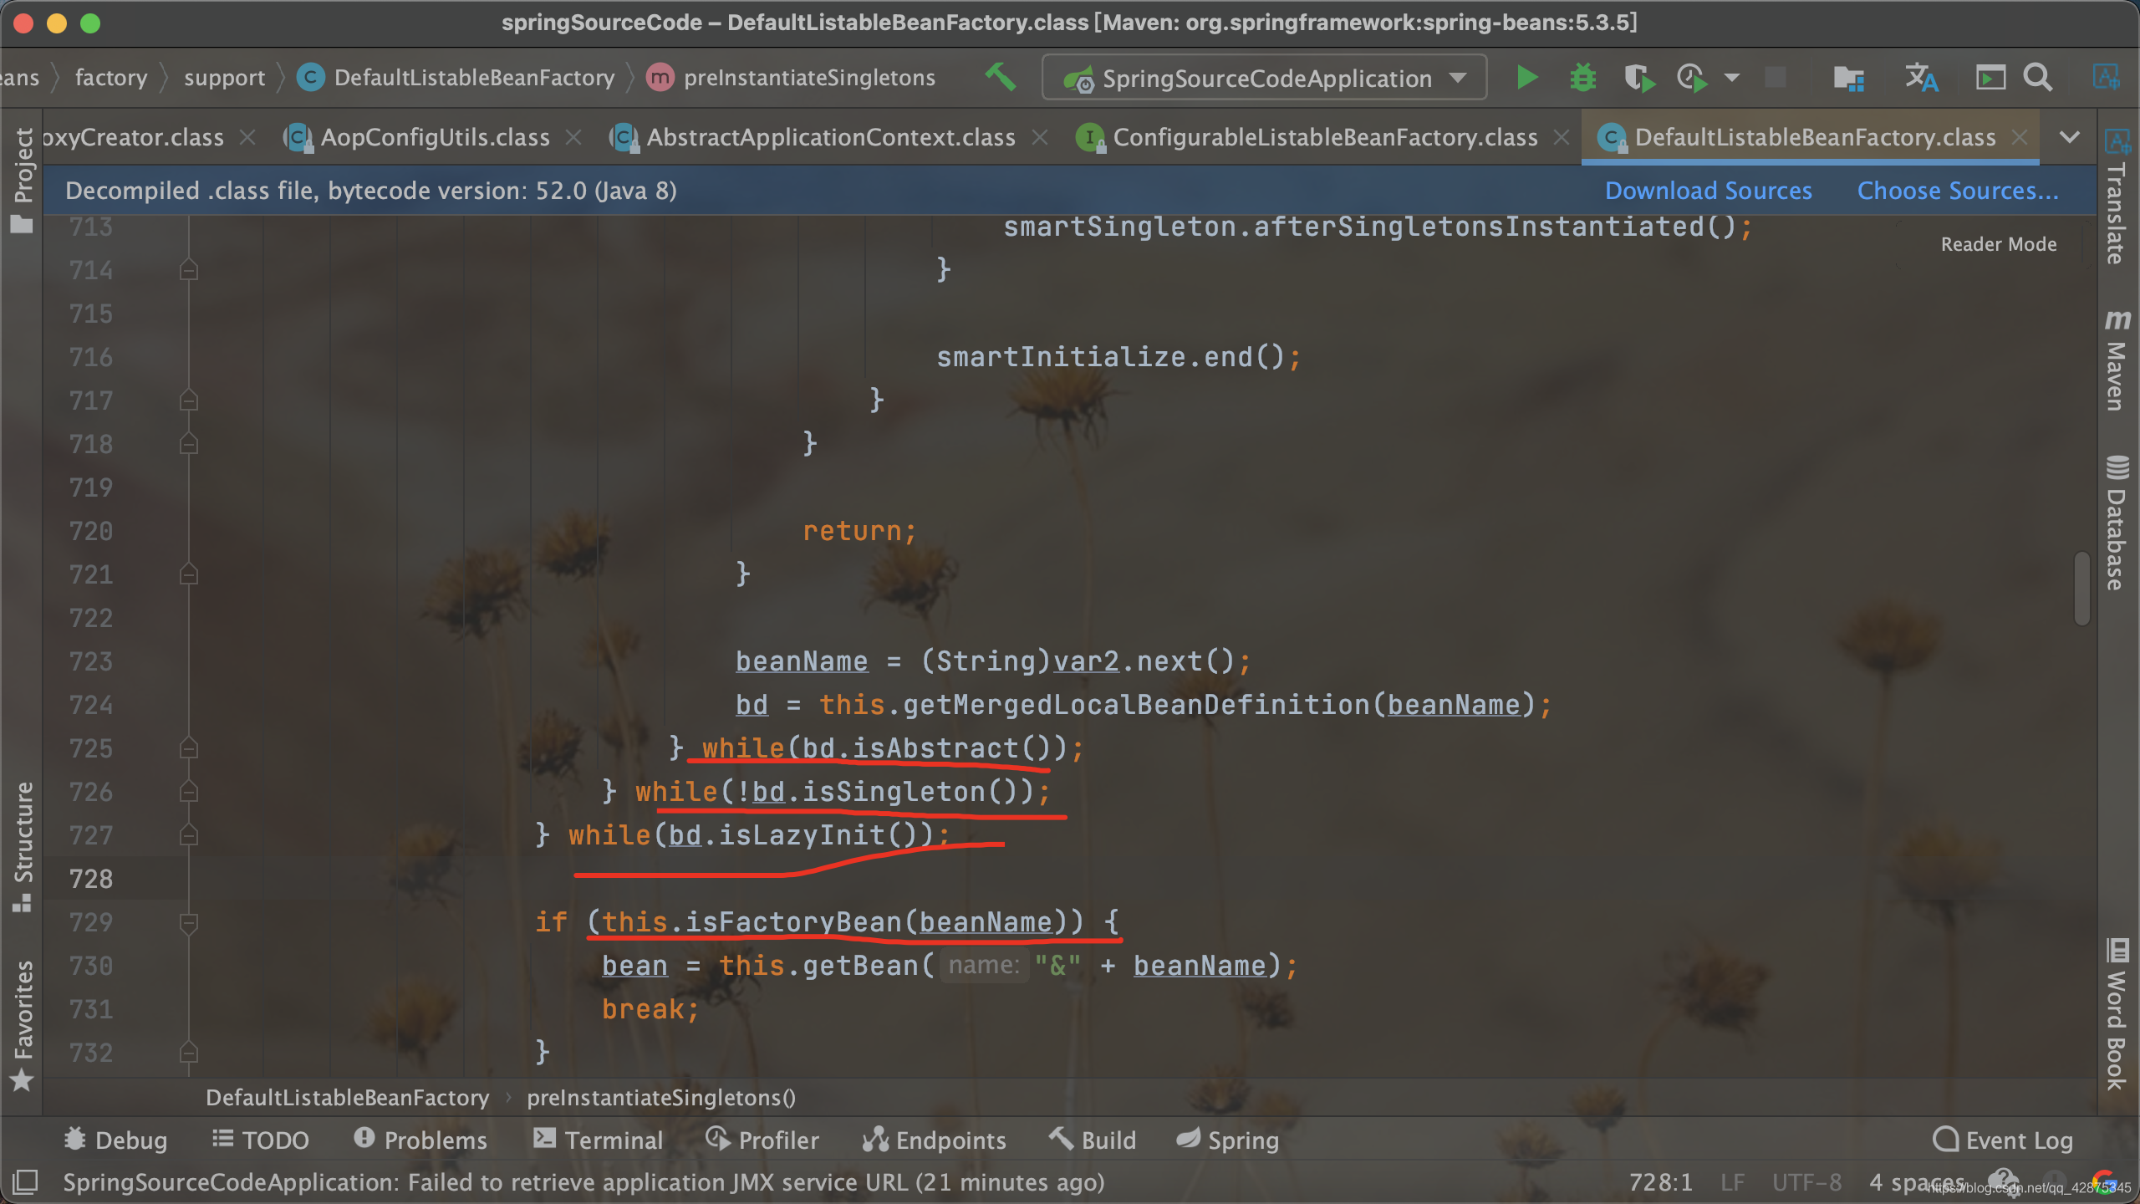The width and height of the screenshot is (2140, 1204).
Task: Click the green Run button
Action: click(1526, 78)
